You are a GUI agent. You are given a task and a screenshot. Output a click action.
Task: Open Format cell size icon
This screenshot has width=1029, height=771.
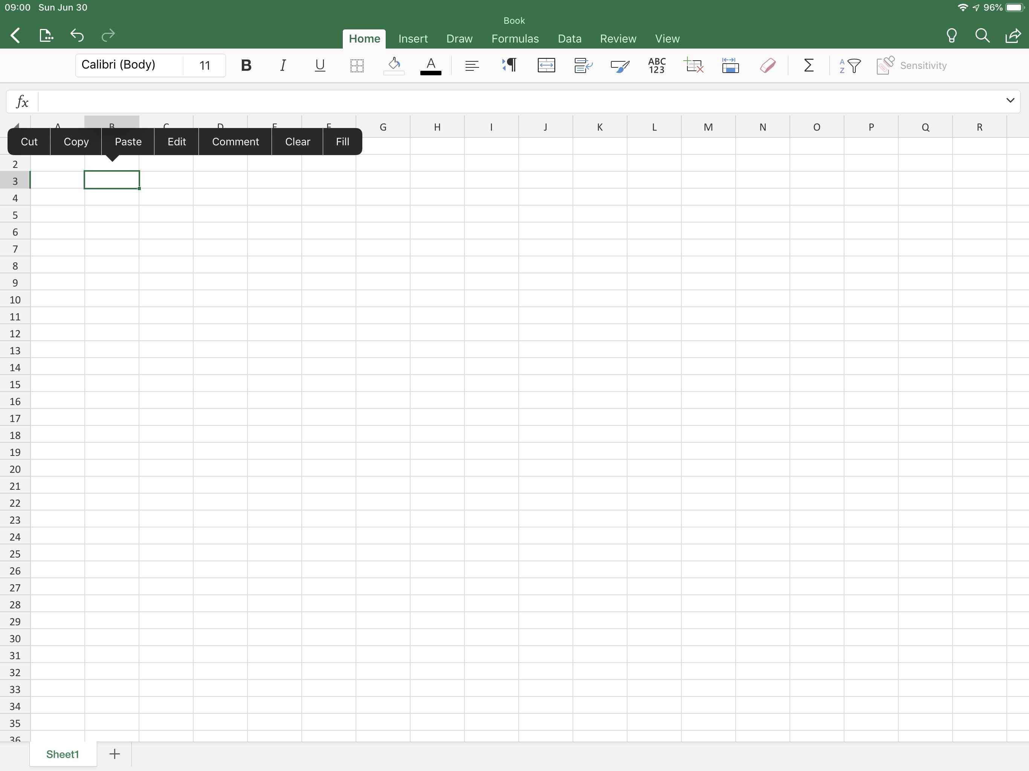730,66
